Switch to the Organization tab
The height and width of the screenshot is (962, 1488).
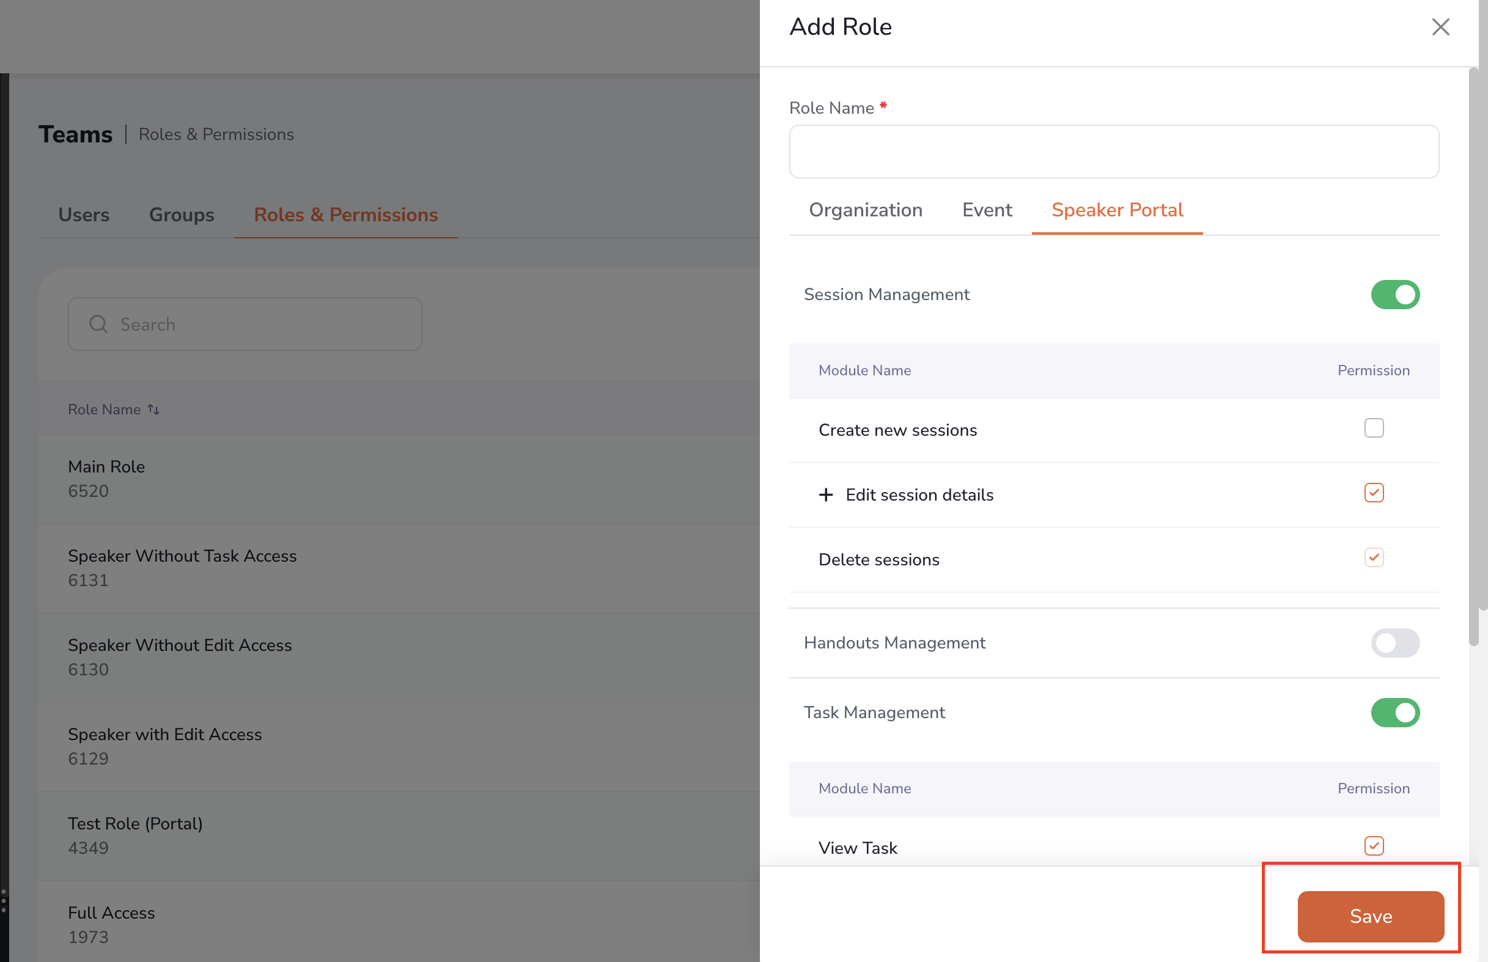click(865, 210)
